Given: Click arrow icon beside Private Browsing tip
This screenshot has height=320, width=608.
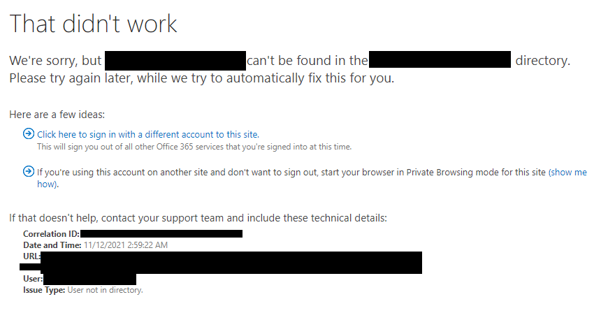Looking at the screenshot, I should tap(29, 171).
